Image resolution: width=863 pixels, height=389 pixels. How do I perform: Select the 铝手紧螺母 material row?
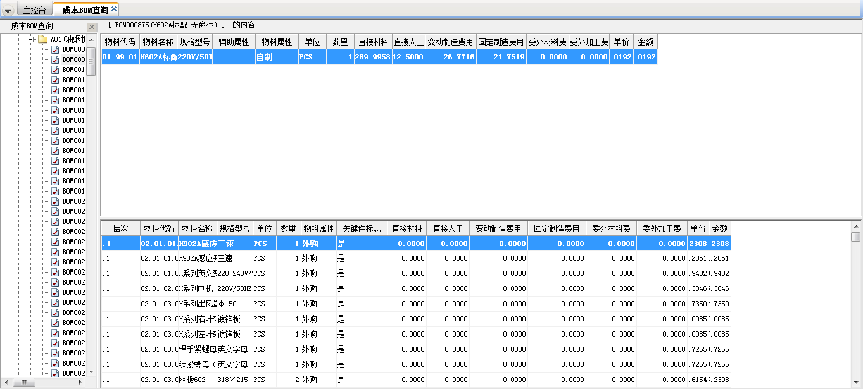pos(416,349)
